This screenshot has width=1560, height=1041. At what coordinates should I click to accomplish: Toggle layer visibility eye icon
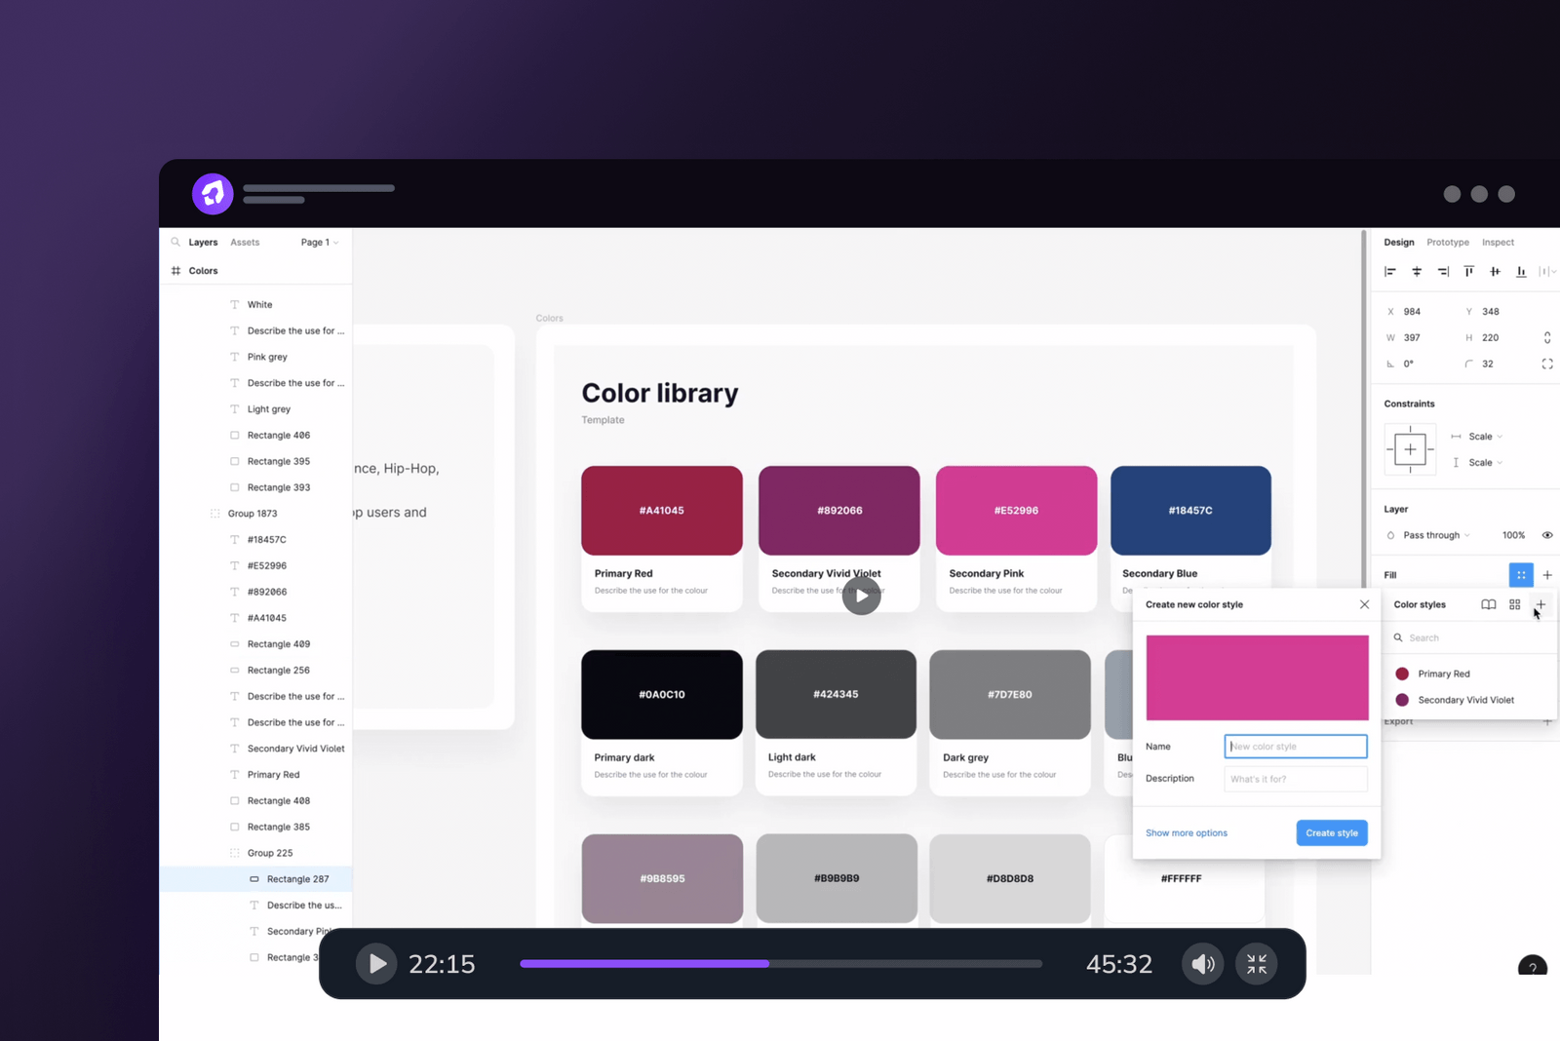pos(1547,535)
